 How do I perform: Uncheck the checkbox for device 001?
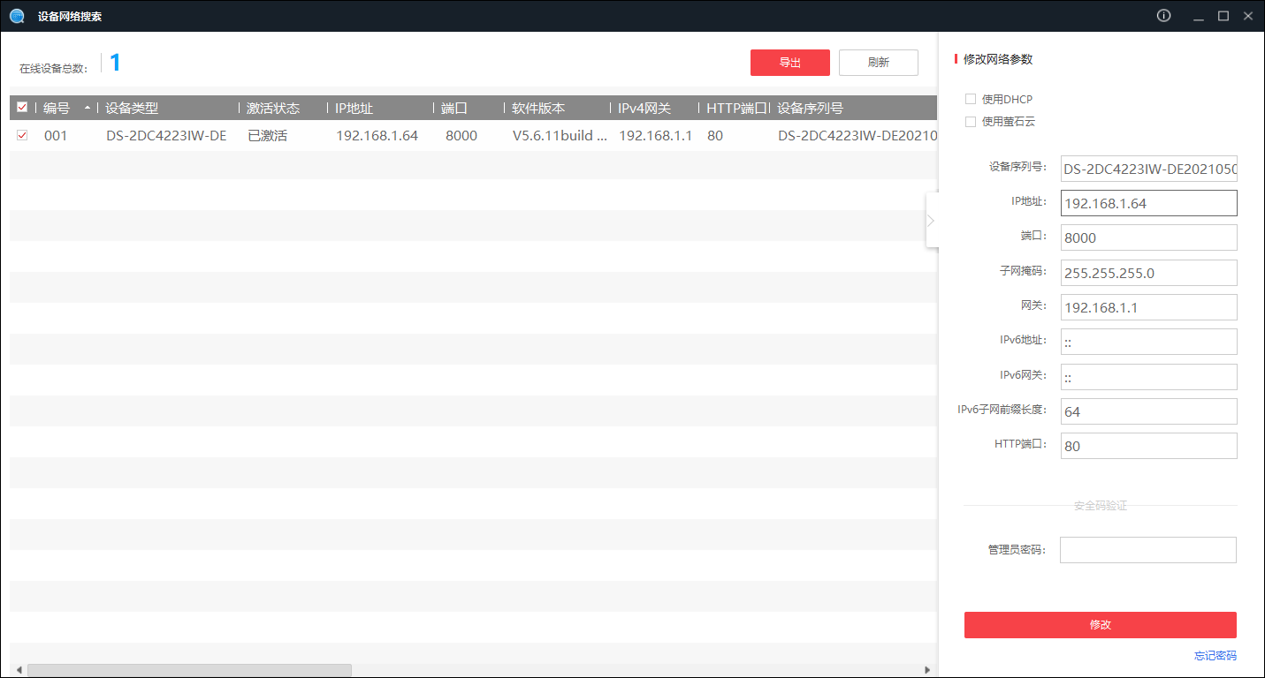[x=22, y=135]
